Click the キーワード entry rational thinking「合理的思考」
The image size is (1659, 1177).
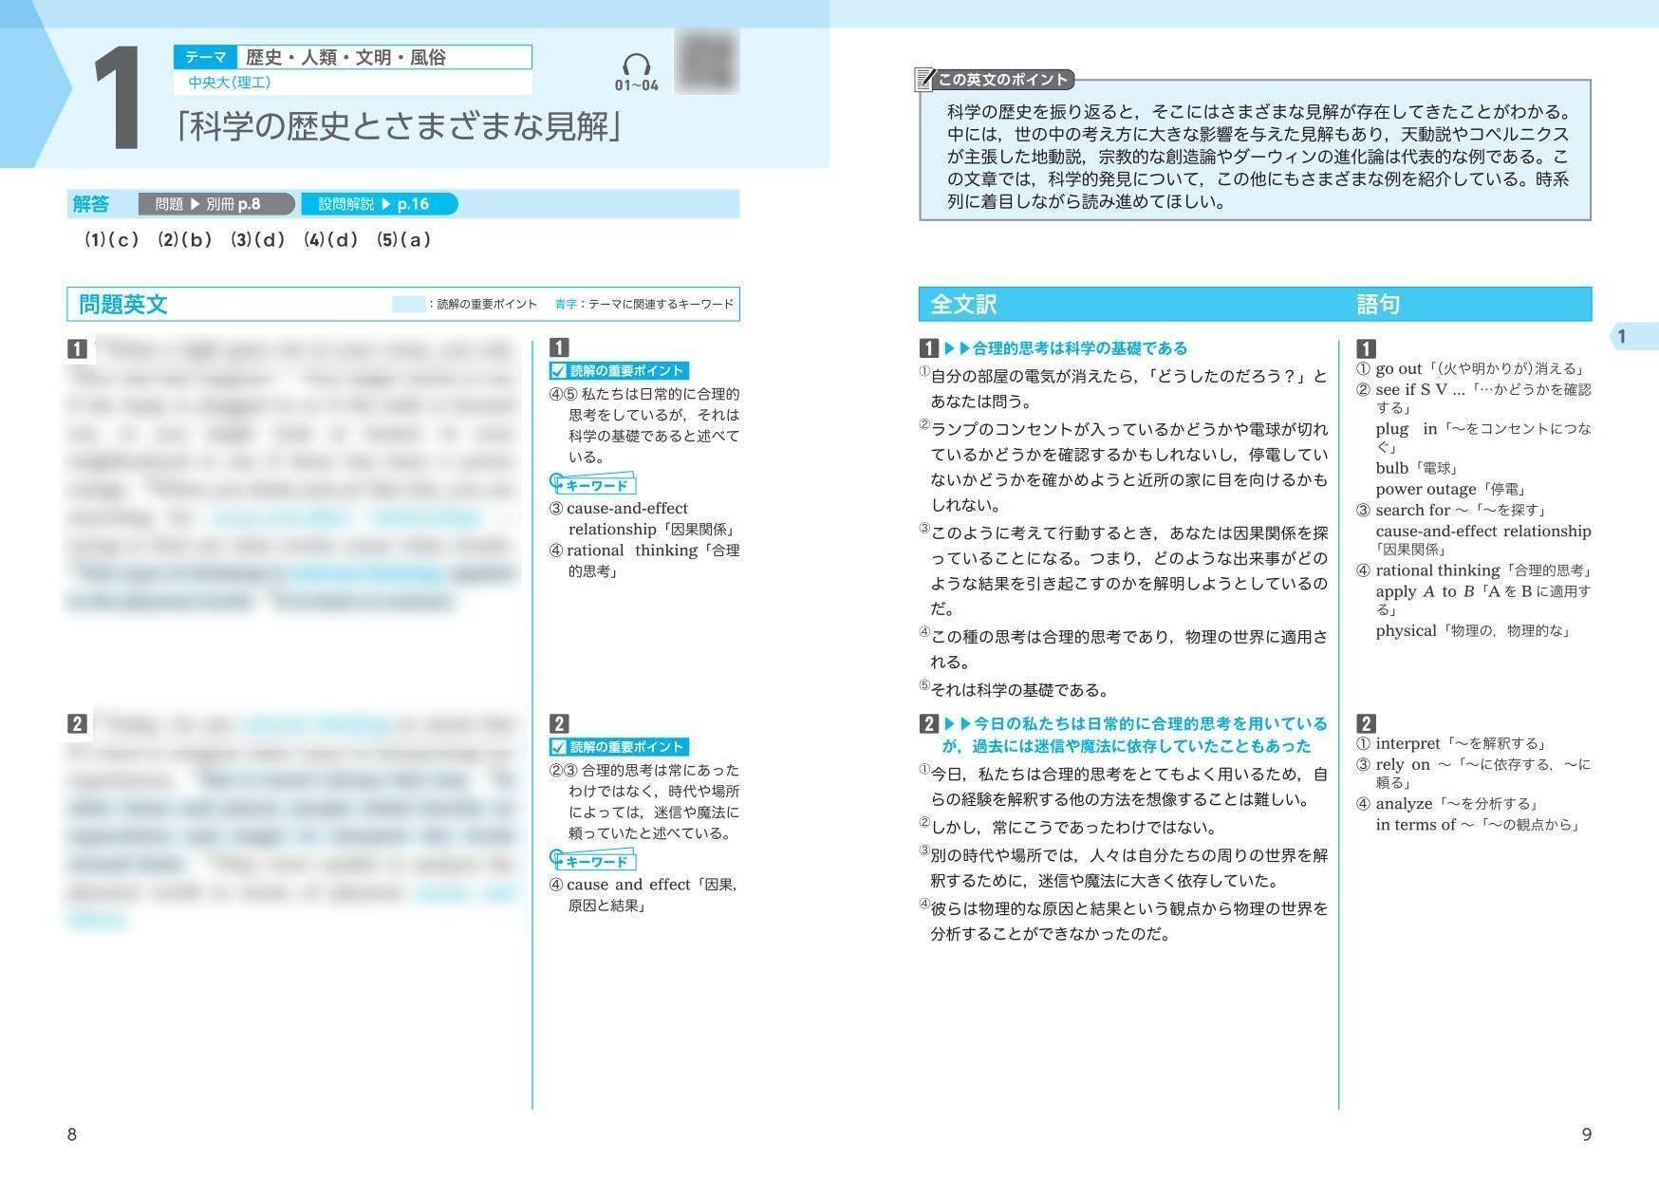(x=644, y=561)
